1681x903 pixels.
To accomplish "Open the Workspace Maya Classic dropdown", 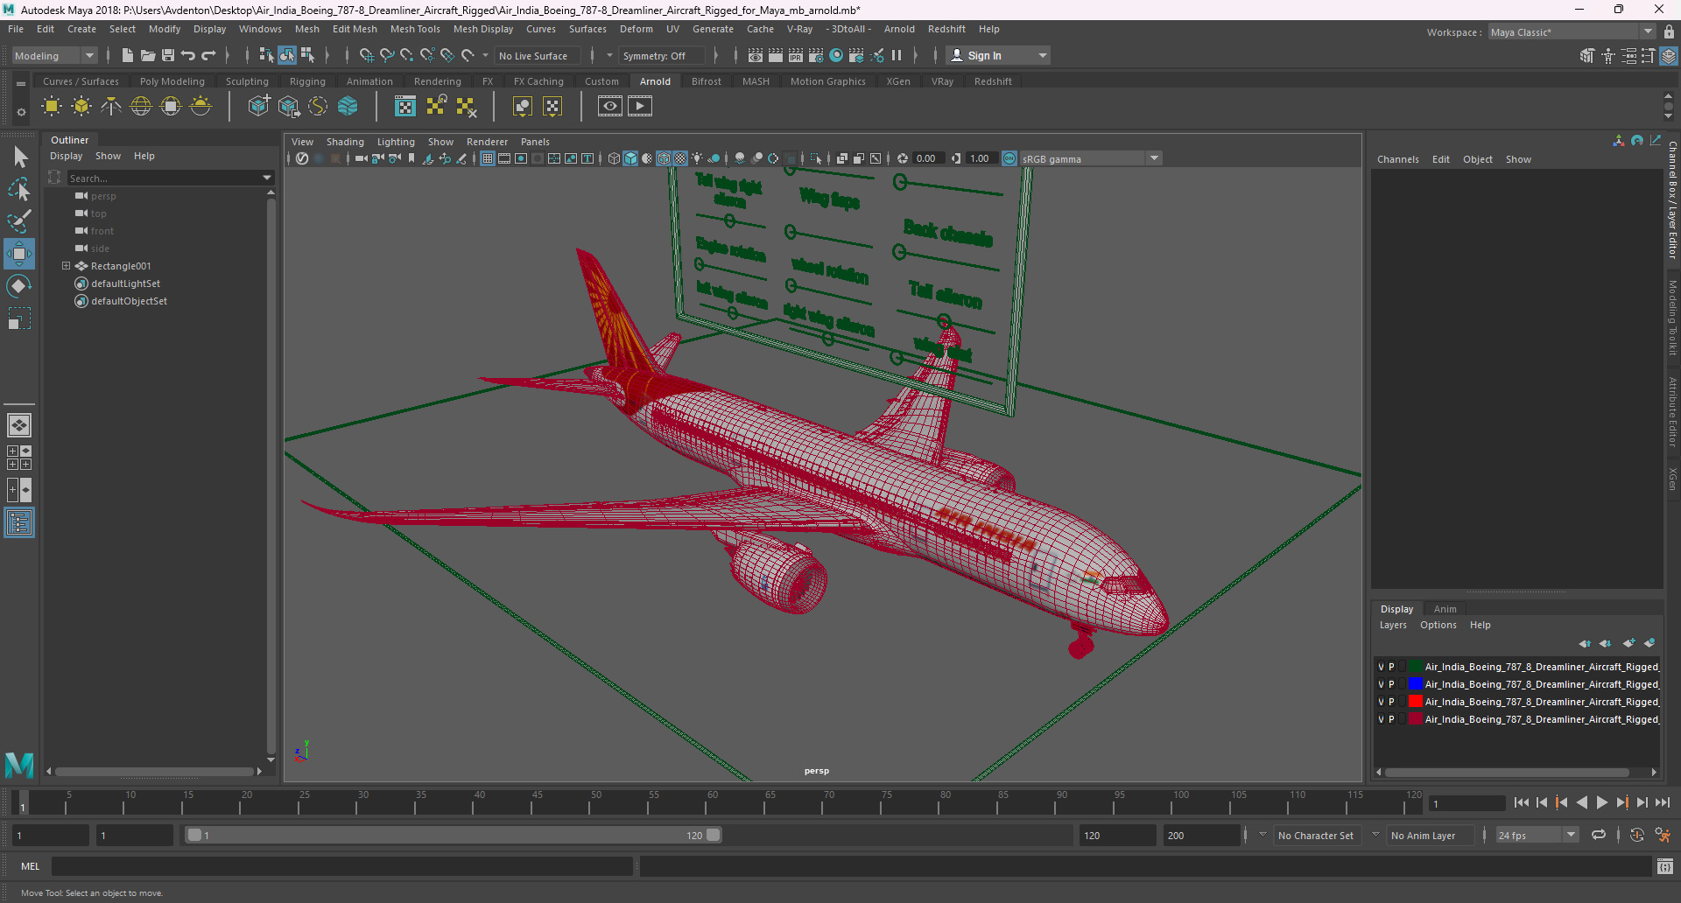I will point(1572,32).
